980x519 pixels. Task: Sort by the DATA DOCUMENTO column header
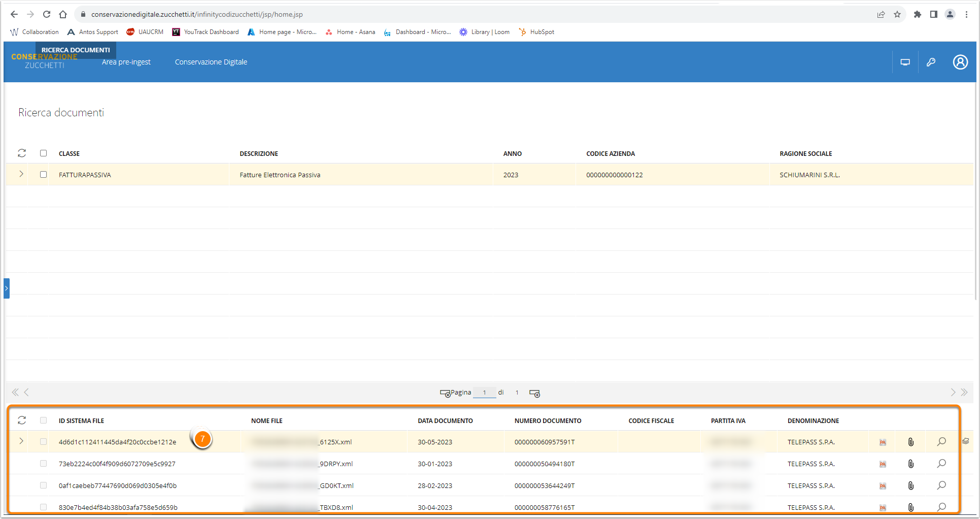coord(445,420)
